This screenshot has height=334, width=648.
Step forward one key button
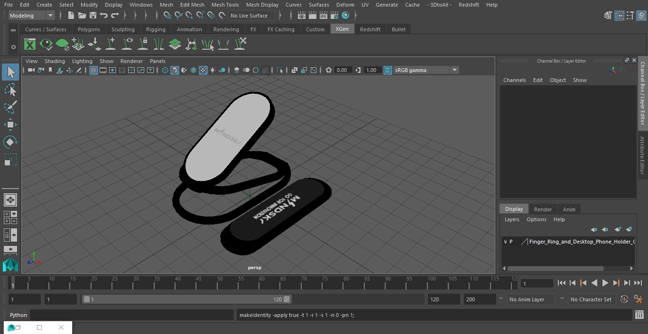(616, 283)
